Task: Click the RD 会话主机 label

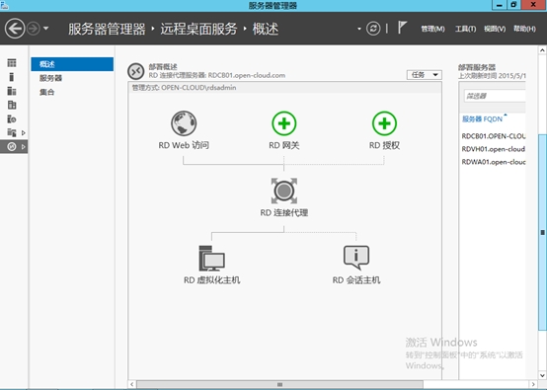Action: pos(356,280)
